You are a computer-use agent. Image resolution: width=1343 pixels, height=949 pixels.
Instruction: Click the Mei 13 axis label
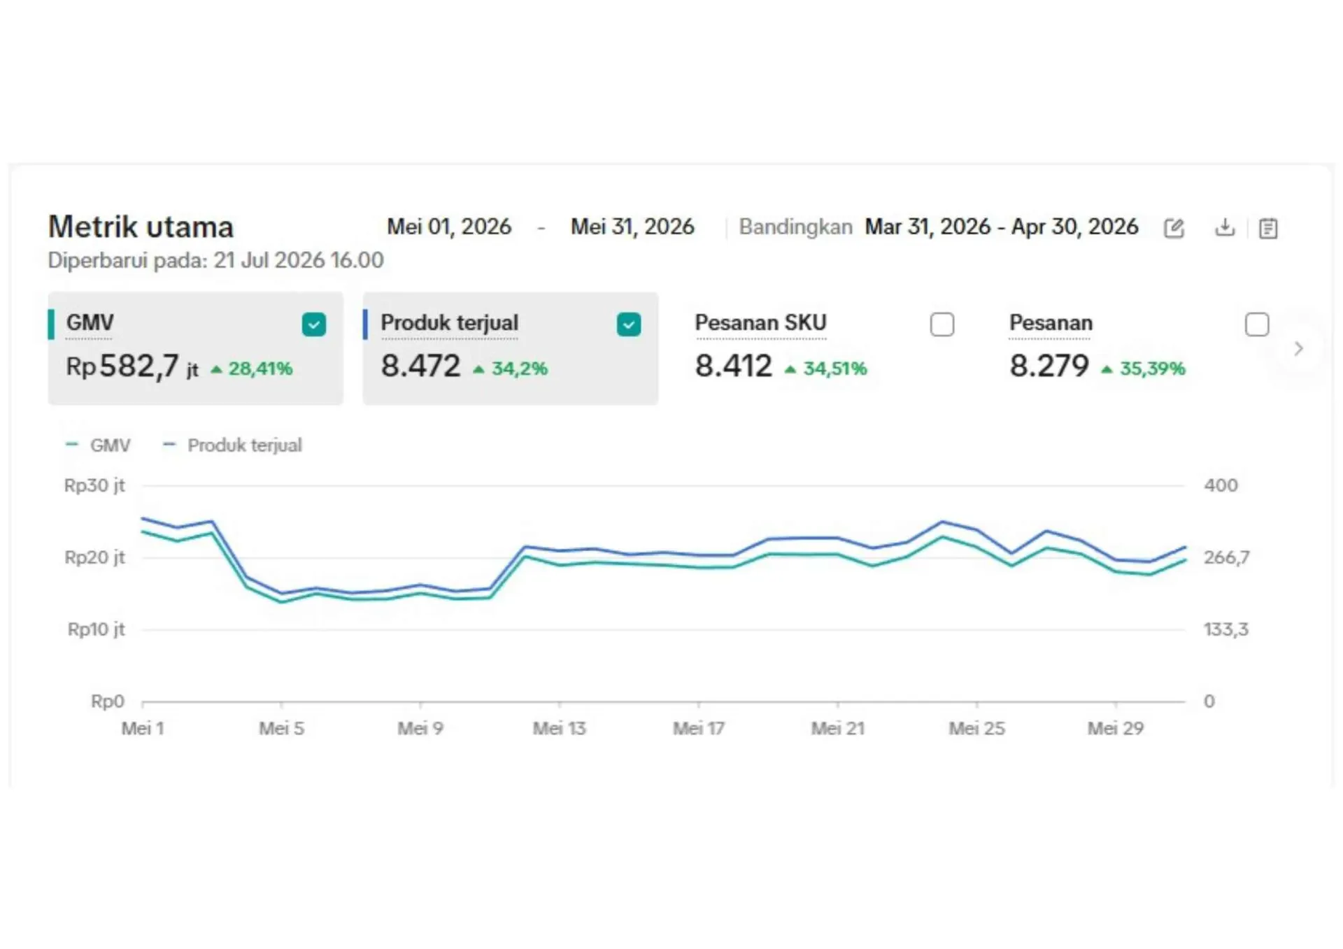pos(559,728)
